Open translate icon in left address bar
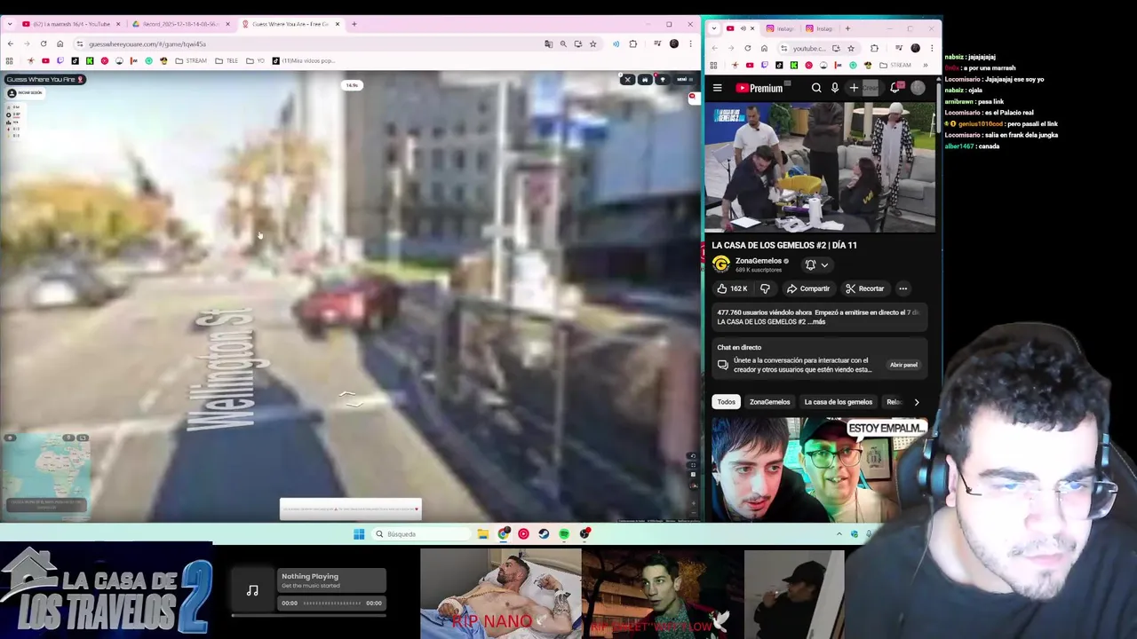Screen dimensions: 1137x639 pyautogui.click(x=548, y=43)
